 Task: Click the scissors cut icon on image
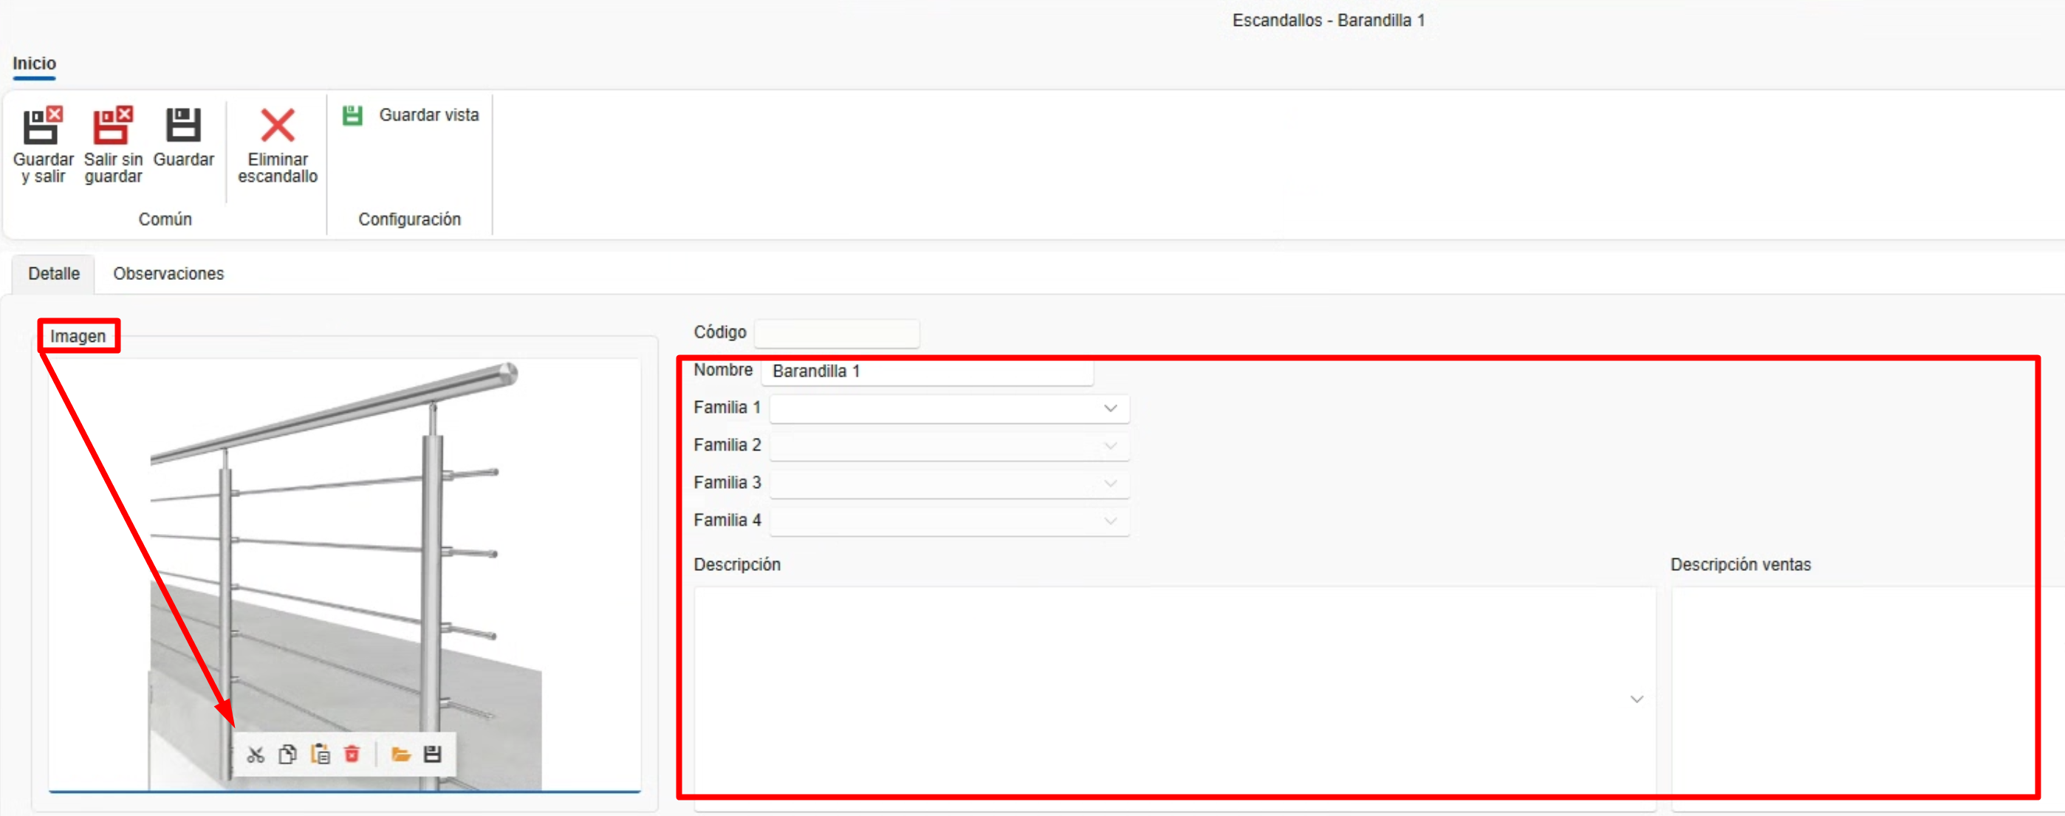coord(256,754)
